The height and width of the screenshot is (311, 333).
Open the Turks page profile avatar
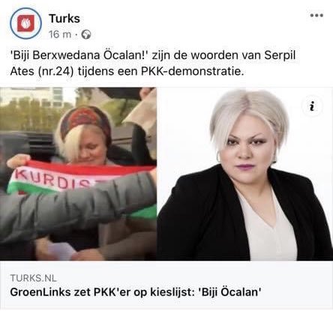point(25,23)
